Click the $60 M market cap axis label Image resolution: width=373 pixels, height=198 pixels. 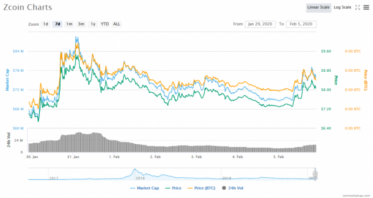(x=18, y=128)
